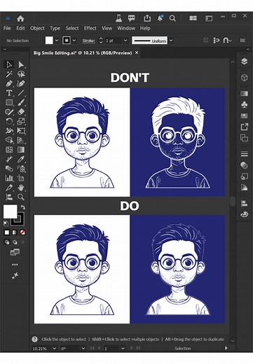This screenshot has width=253, height=364.
Task: Select the Direct Selection tool
Action: pos(21,64)
